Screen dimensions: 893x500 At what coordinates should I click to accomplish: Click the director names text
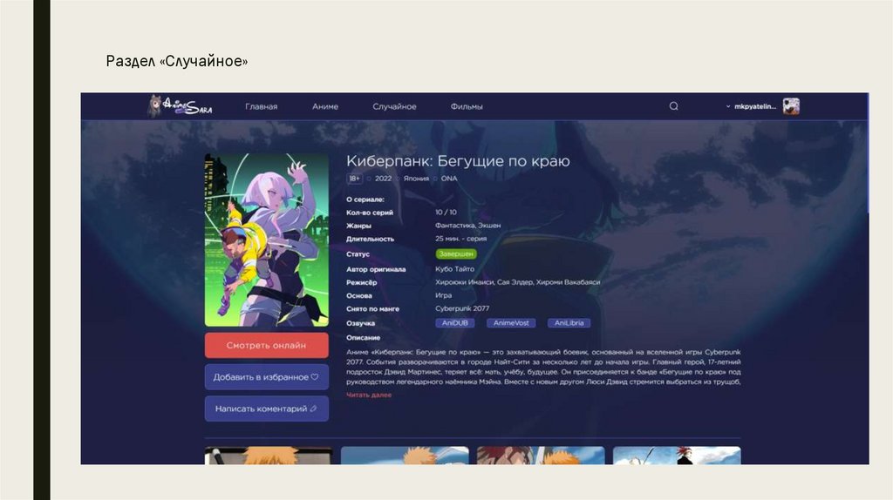point(518,282)
